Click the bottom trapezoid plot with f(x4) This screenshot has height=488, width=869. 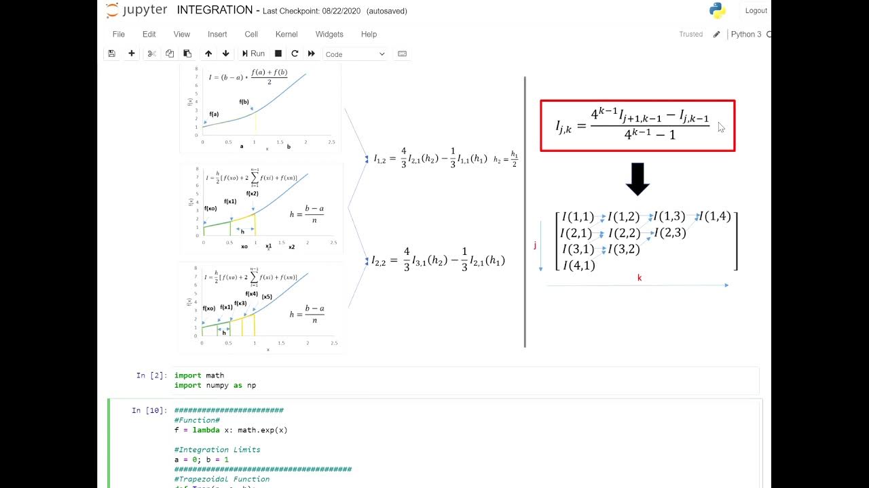(262, 308)
